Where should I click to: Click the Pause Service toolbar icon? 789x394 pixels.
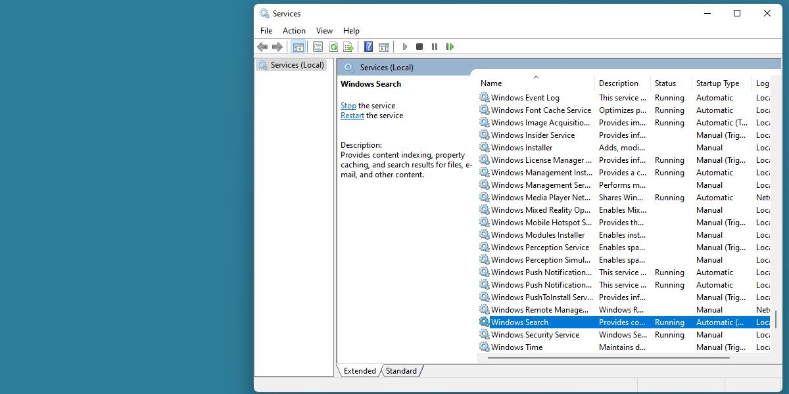point(435,47)
